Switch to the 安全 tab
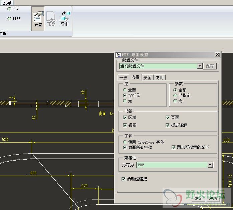 pos(147,77)
